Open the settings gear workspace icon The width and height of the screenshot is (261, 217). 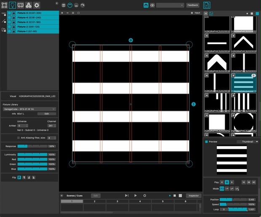click(x=37, y=5)
